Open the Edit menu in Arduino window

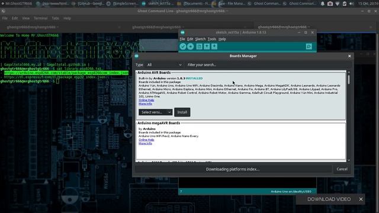[190, 39]
